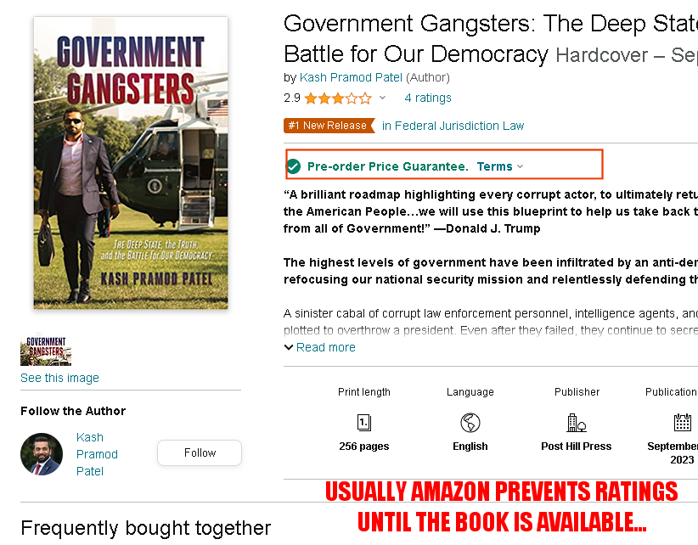Expand the ratings breakdown chevron beside stars
Image resolution: width=698 pixels, height=545 pixels.
click(x=382, y=98)
